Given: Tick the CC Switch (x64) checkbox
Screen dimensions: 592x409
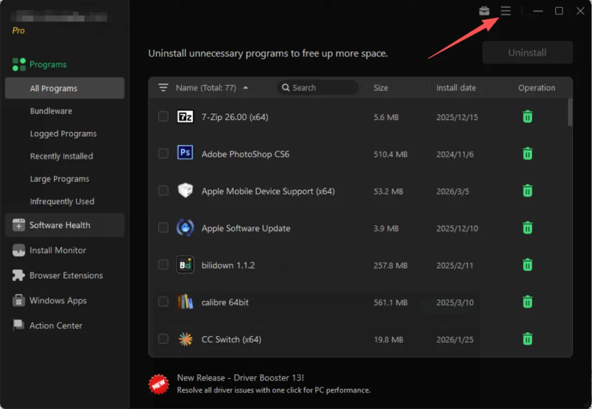Looking at the screenshot, I should tap(163, 338).
